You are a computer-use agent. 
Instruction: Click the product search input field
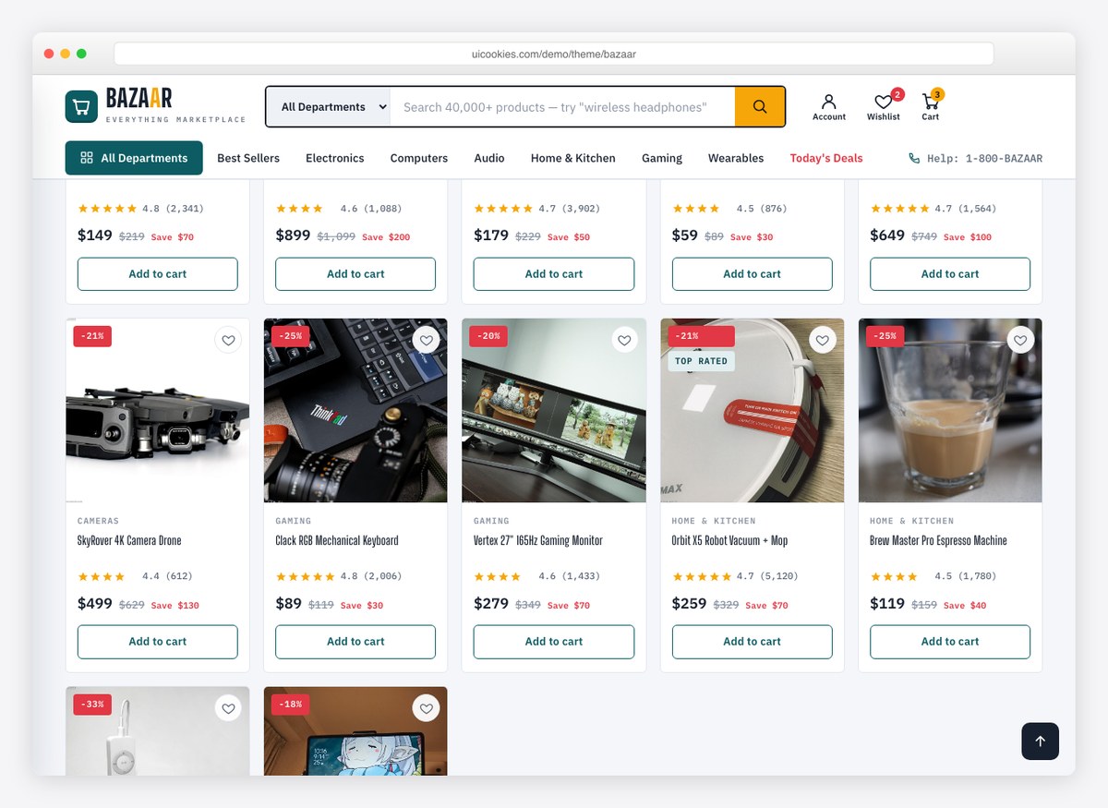point(562,107)
